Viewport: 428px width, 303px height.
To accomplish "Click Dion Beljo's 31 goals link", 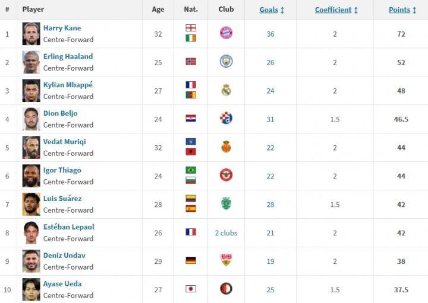I will click(x=270, y=119).
